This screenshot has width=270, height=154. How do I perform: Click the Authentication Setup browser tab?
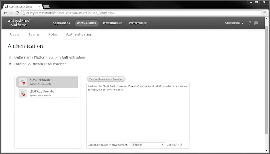coord(23,7)
